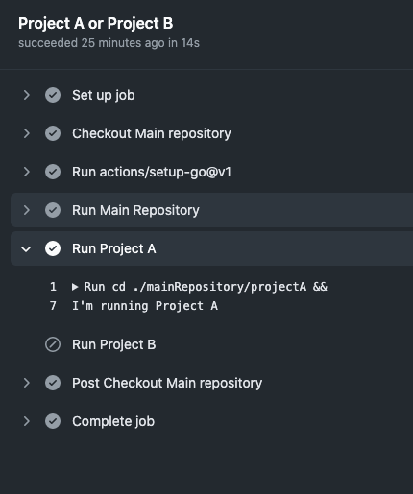Expand the Run cd command log triangle
This screenshot has height=494, width=413.
click(75, 287)
